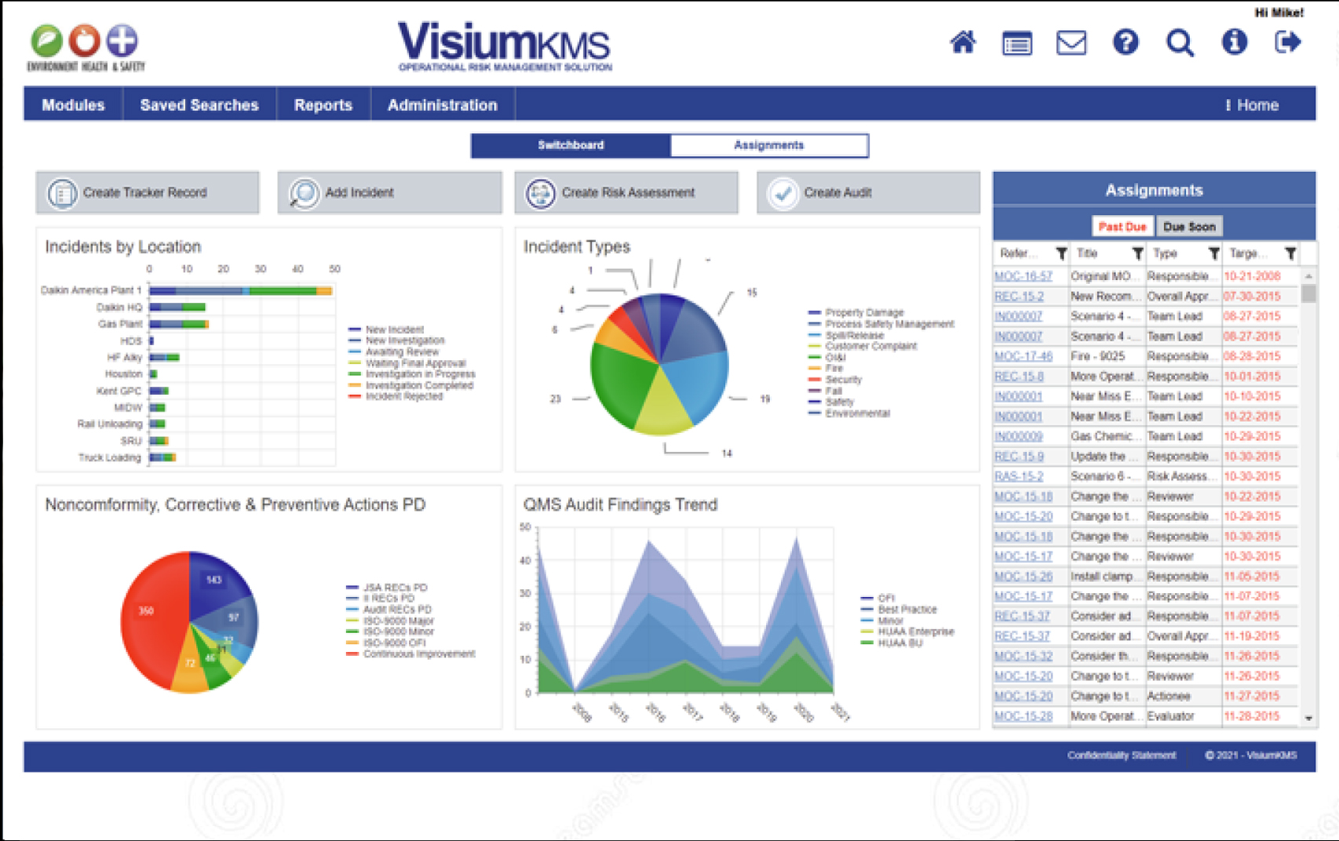Open reference MOC-15-28
Viewport: 1339px width, 841px height.
tap(1023, 716)
